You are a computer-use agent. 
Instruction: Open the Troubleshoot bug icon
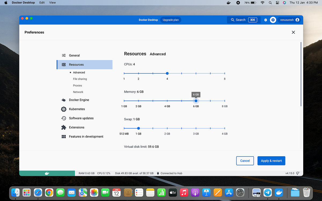266,20
